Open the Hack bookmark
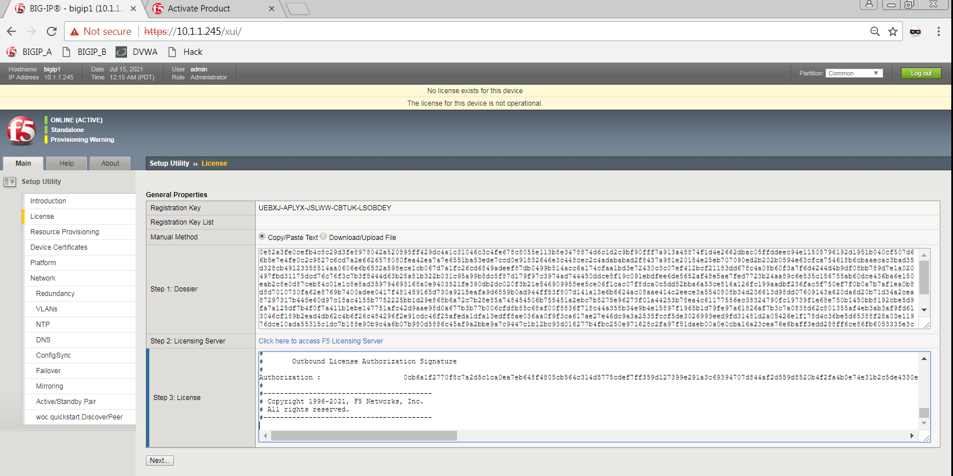The width and height of the screenshot is (953, 476). pyautogui.click(x=185, y=52)
